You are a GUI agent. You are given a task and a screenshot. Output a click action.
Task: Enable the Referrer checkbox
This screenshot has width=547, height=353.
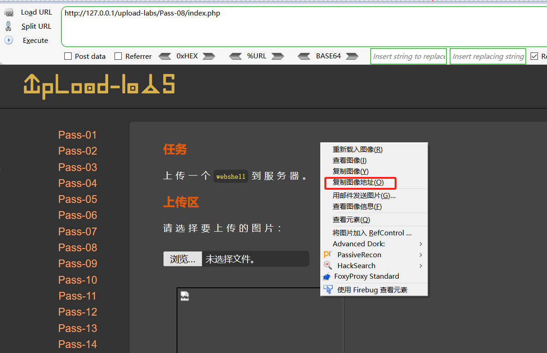[118, 56]
